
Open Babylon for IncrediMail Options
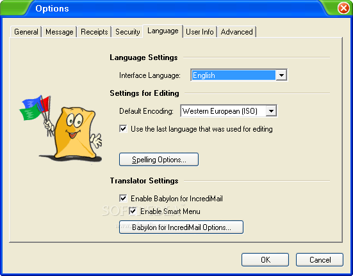[x=181, y=227]
